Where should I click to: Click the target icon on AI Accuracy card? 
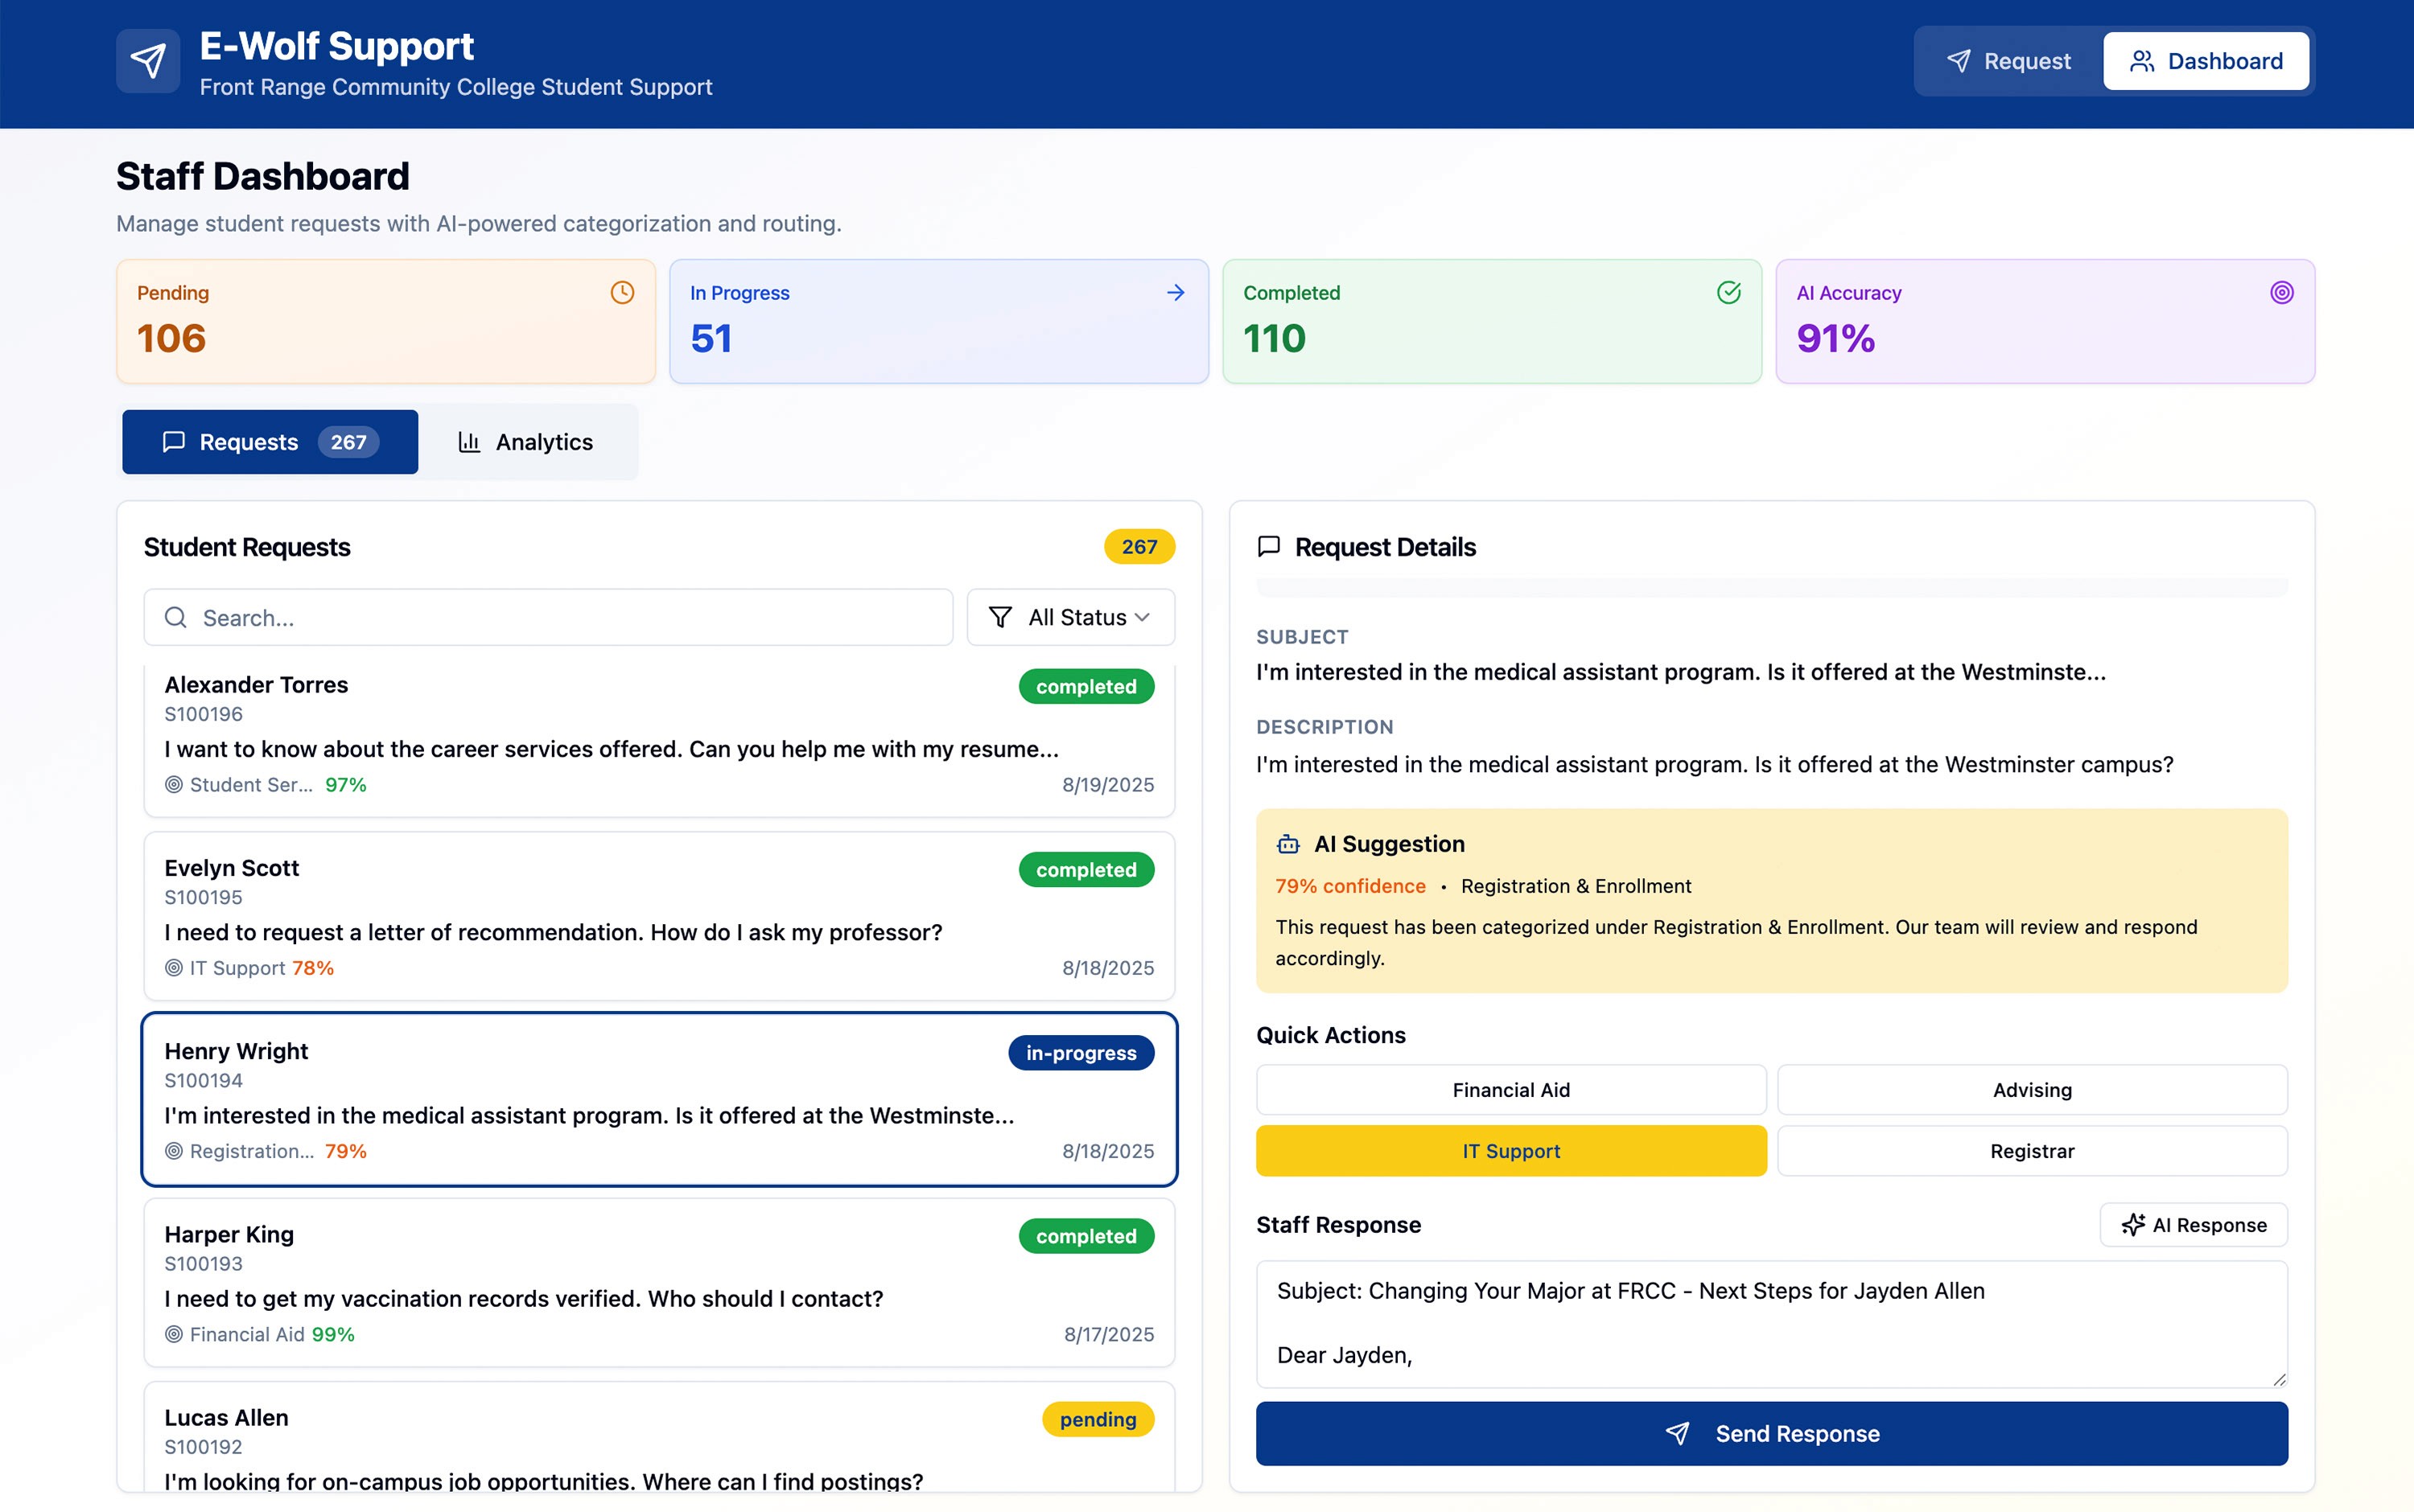[2281, 292]
